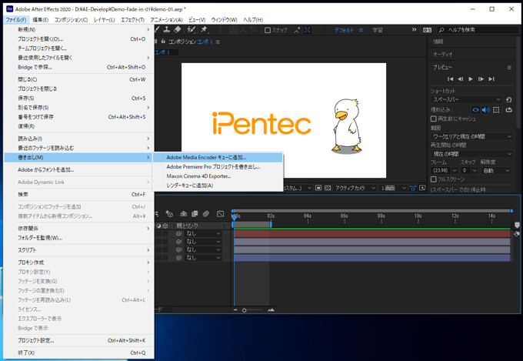
Task: Open the frame rate (23.98) dropdown
Action: click(444, 171)
